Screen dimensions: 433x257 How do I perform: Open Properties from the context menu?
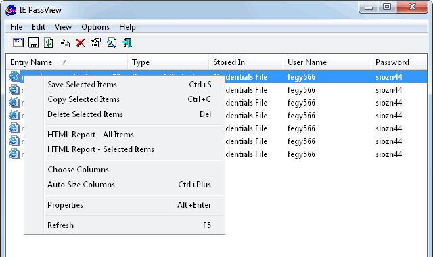124,205
